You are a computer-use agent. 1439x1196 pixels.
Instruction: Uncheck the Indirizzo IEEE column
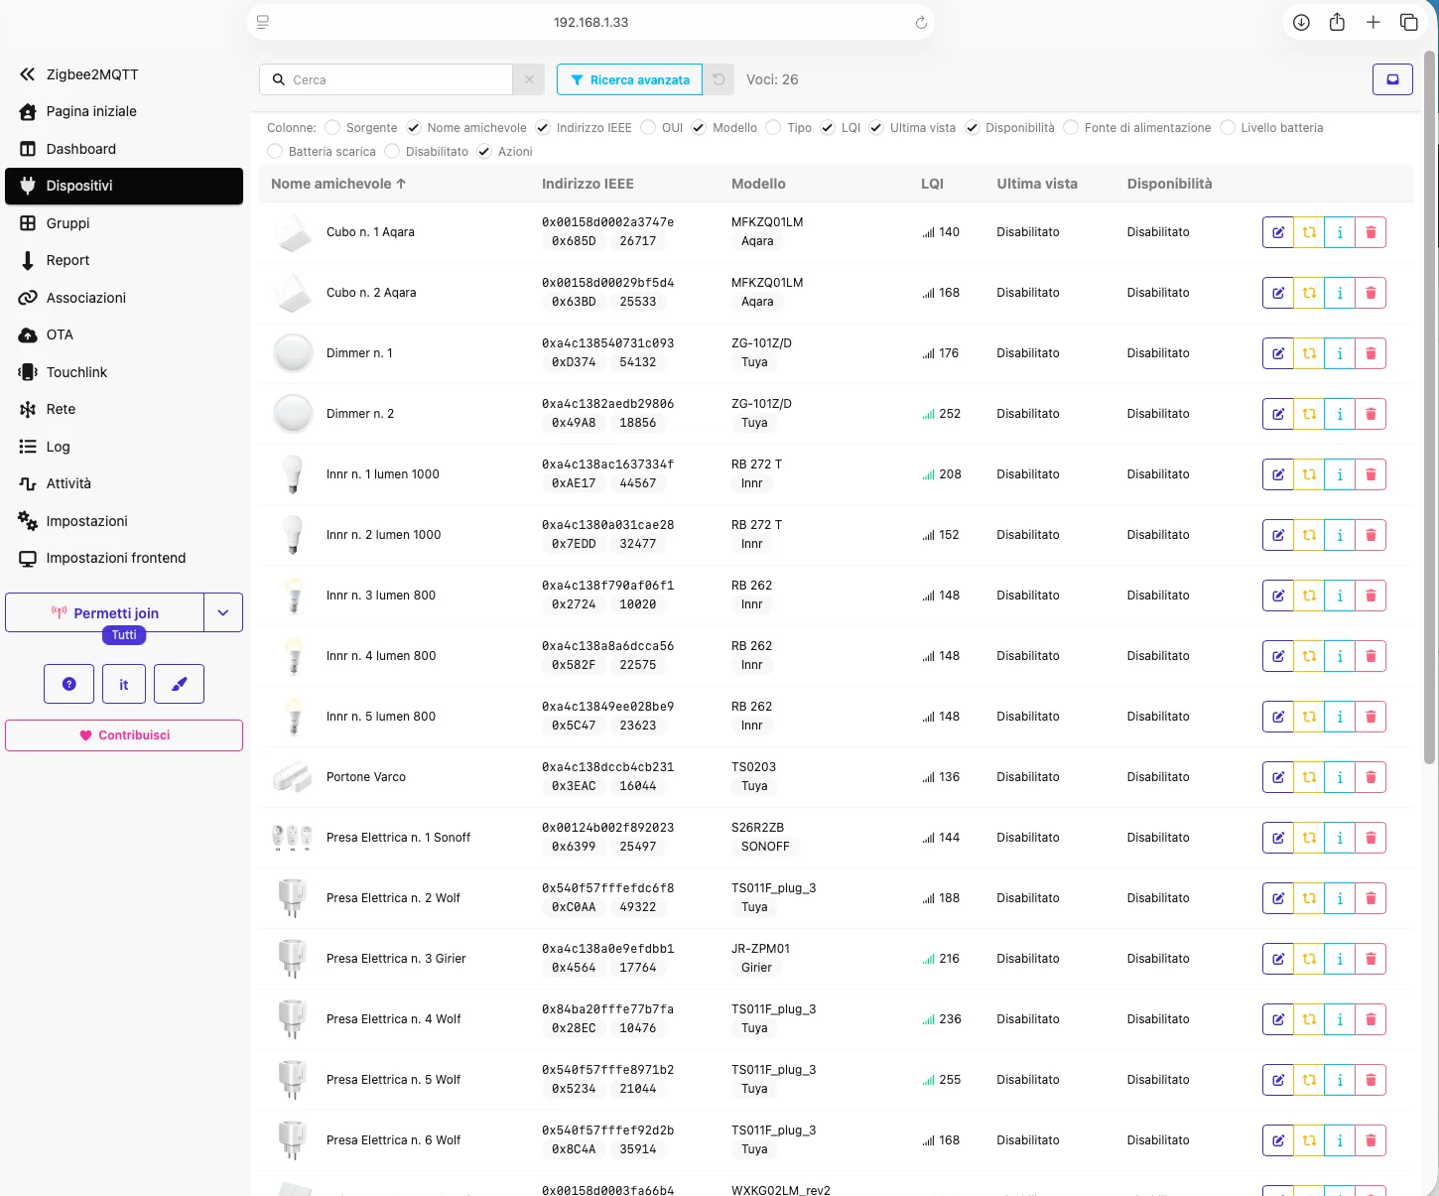(543, 127)
